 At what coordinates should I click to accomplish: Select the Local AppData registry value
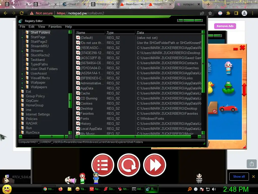(x=91, y=129)
